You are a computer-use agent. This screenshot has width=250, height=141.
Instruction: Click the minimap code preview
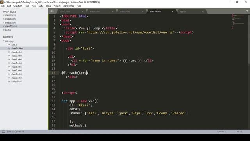tap(238, 21)
